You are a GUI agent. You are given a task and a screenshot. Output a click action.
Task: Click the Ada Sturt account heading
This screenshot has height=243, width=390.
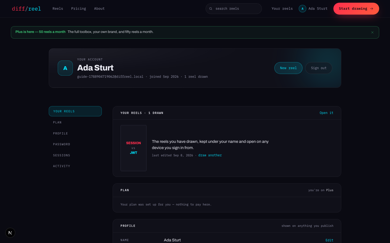95,68
